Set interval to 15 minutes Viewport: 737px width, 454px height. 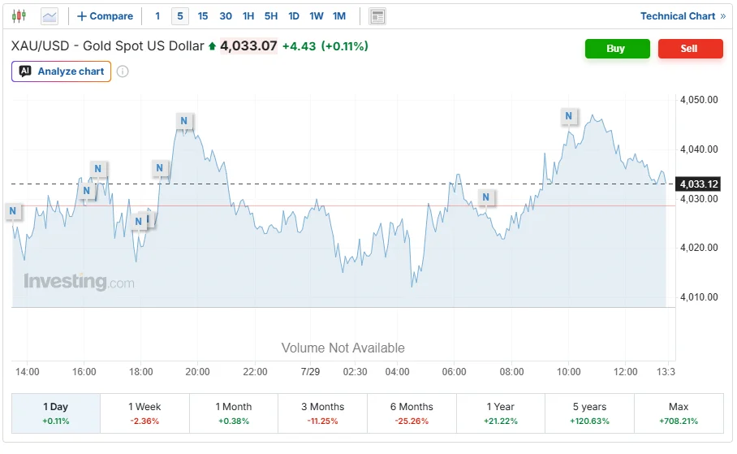(203, 16)
